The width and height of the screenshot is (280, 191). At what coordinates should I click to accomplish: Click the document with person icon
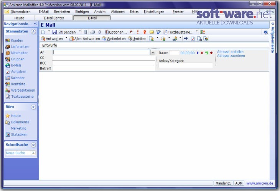pyautogui.click(x=152, y=39)
